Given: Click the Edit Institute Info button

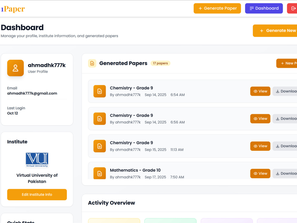Looking at the screenshot, I should [x=37, y=194].
